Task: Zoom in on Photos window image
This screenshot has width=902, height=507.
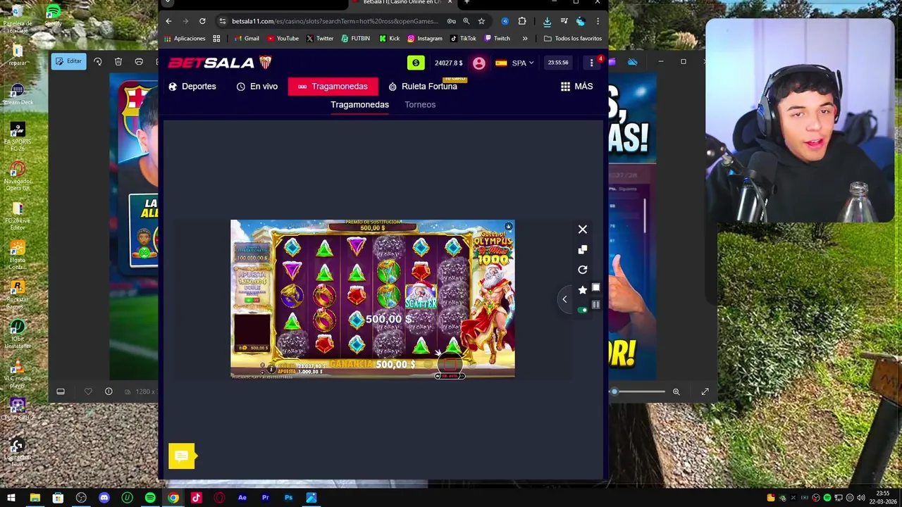Action: (x=676, y=392)
